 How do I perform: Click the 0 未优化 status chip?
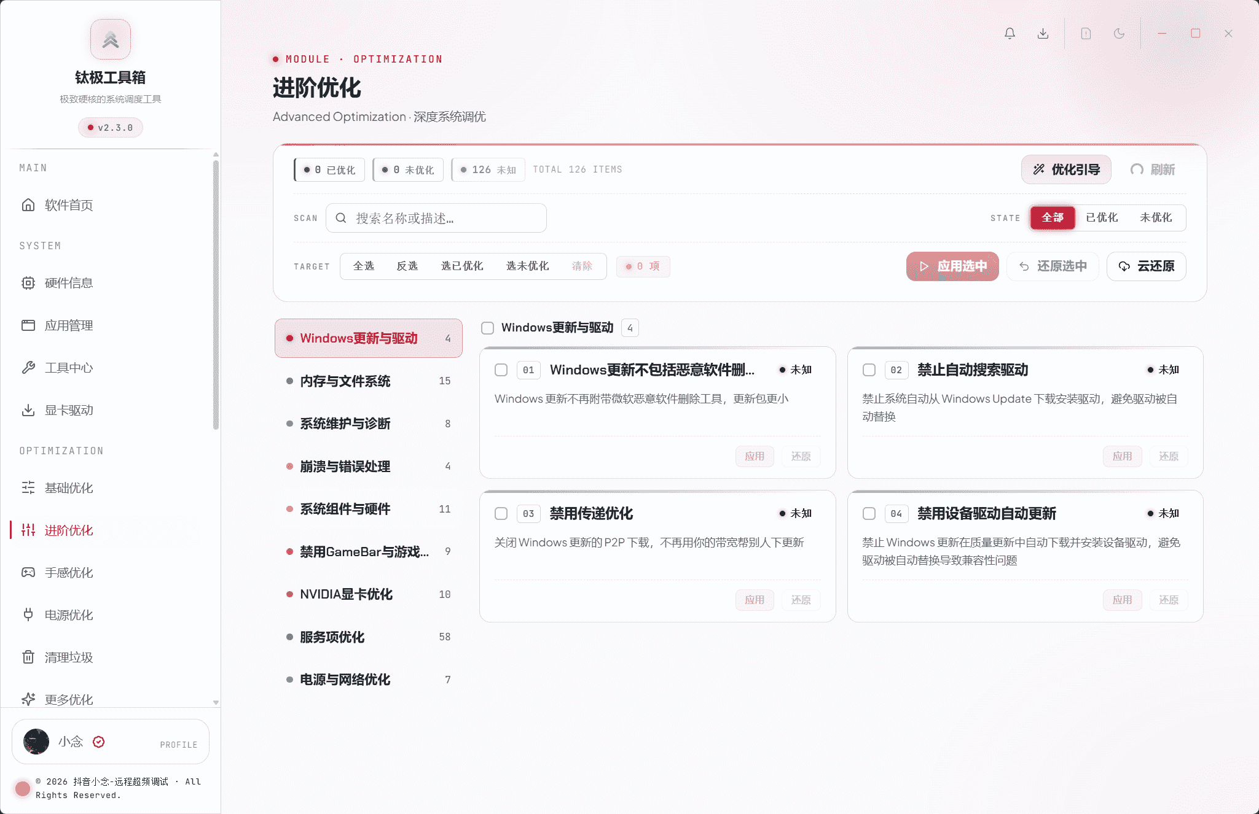tap(408, 170)
